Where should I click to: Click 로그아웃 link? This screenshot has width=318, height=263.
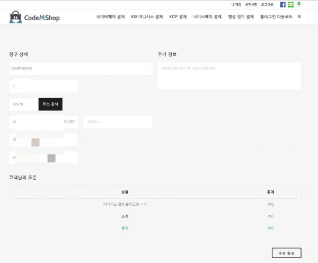[x=267, y=5]
